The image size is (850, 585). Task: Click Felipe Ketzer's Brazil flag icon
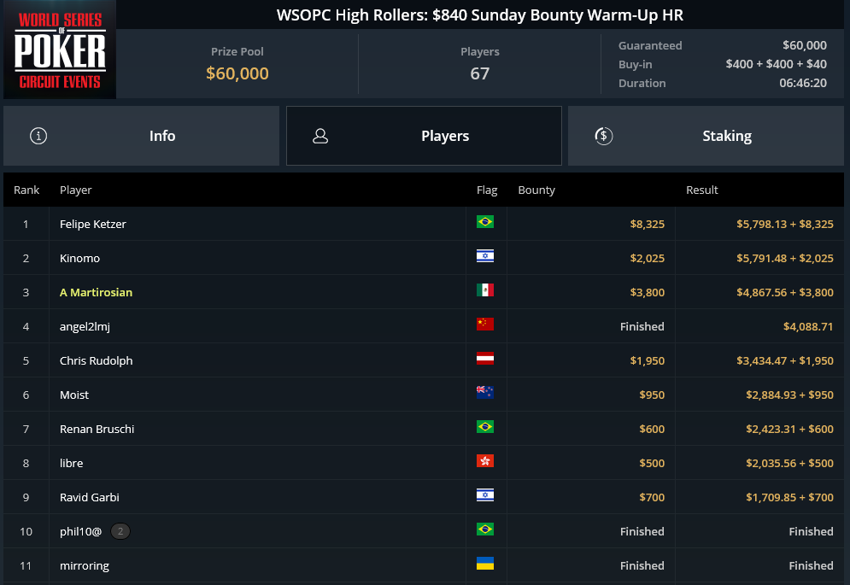484,222
